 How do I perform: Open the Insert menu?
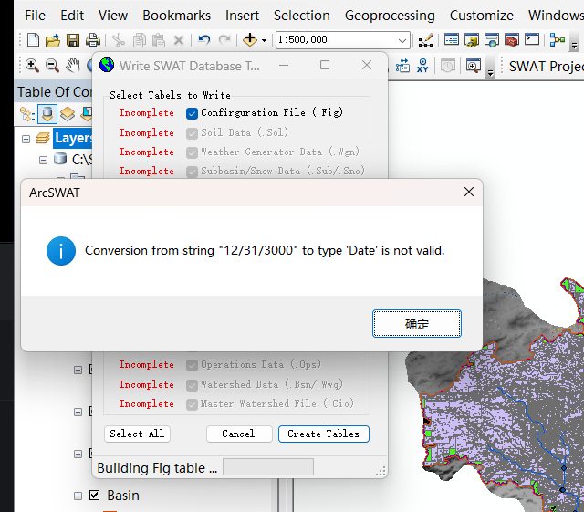242,16
